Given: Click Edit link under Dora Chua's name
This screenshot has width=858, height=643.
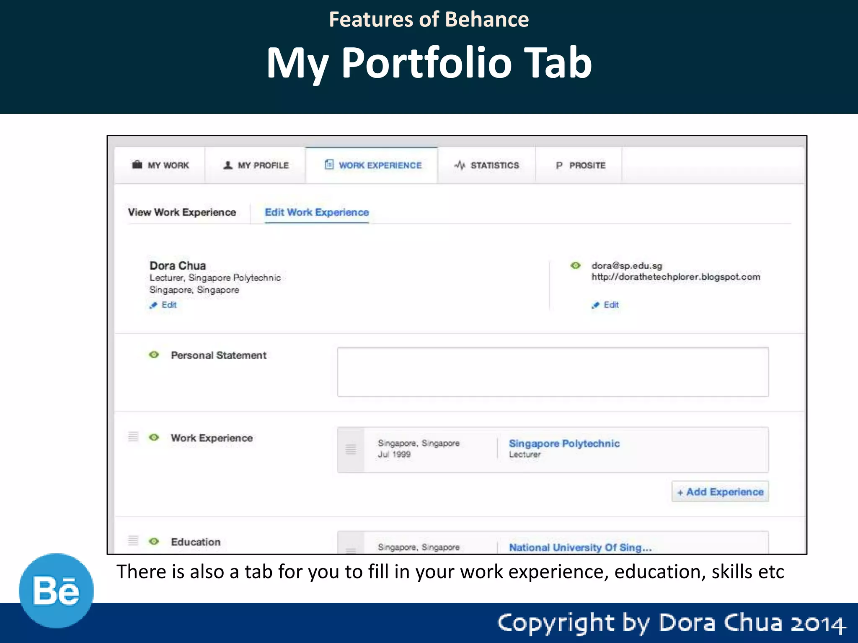Looking at the screenshot, I should 168,305.
